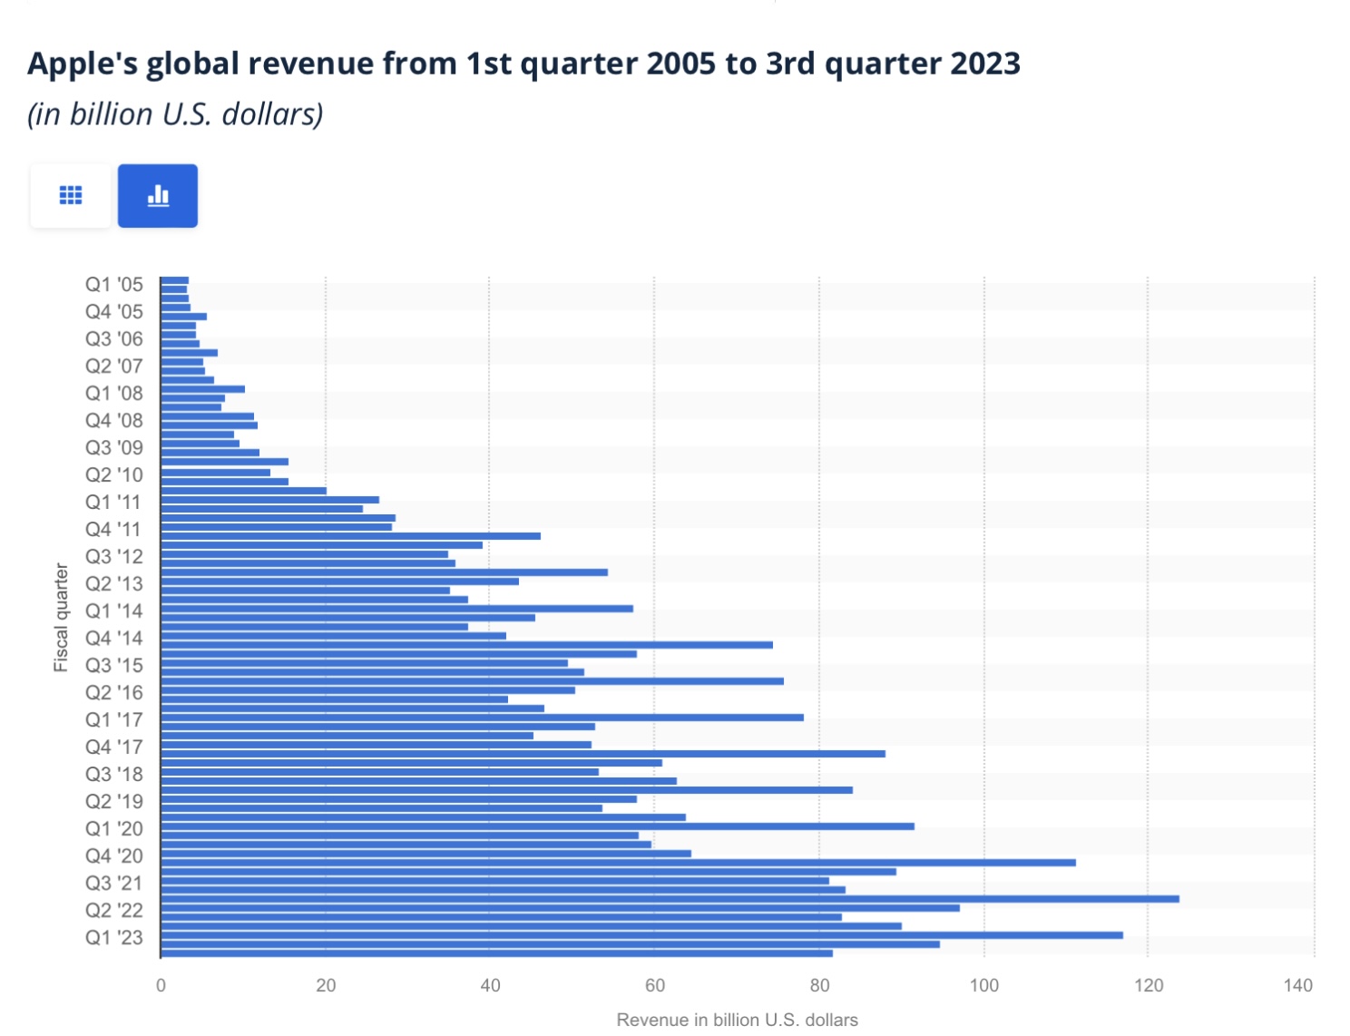
Task: Select the bar next to Q1 '14 label
Action: [397, 609]
